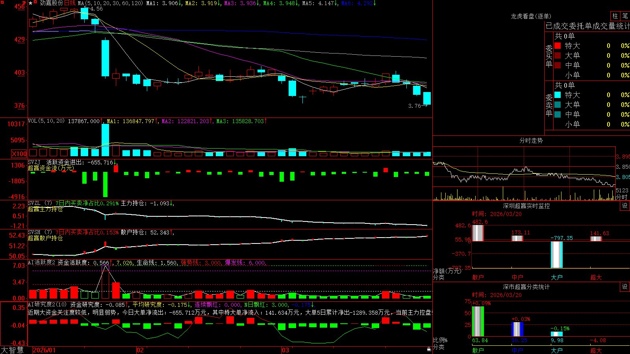630x354 pixels.
Task: Open the VOL(5,10,20) indicator label
Action: click(46, 121)
